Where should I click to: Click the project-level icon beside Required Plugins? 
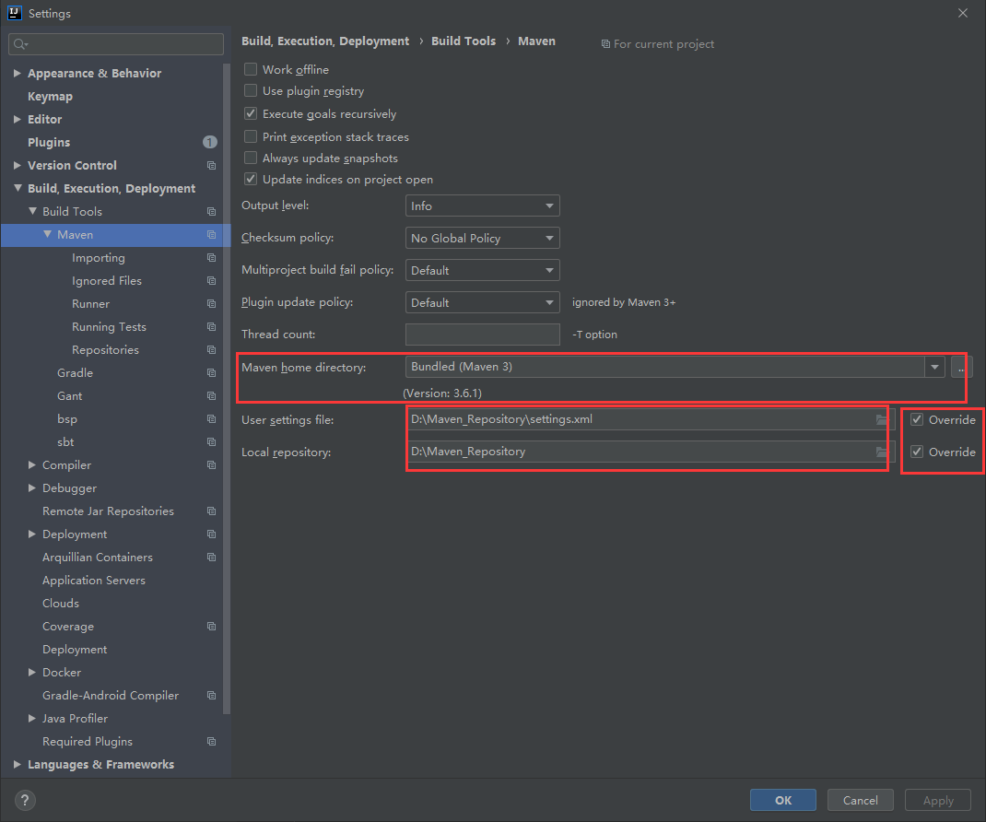coord(211,742)
